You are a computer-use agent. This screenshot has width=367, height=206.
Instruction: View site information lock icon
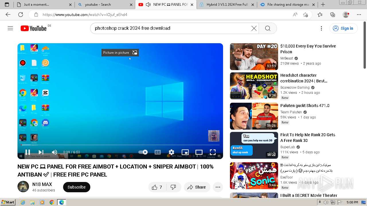36,15
